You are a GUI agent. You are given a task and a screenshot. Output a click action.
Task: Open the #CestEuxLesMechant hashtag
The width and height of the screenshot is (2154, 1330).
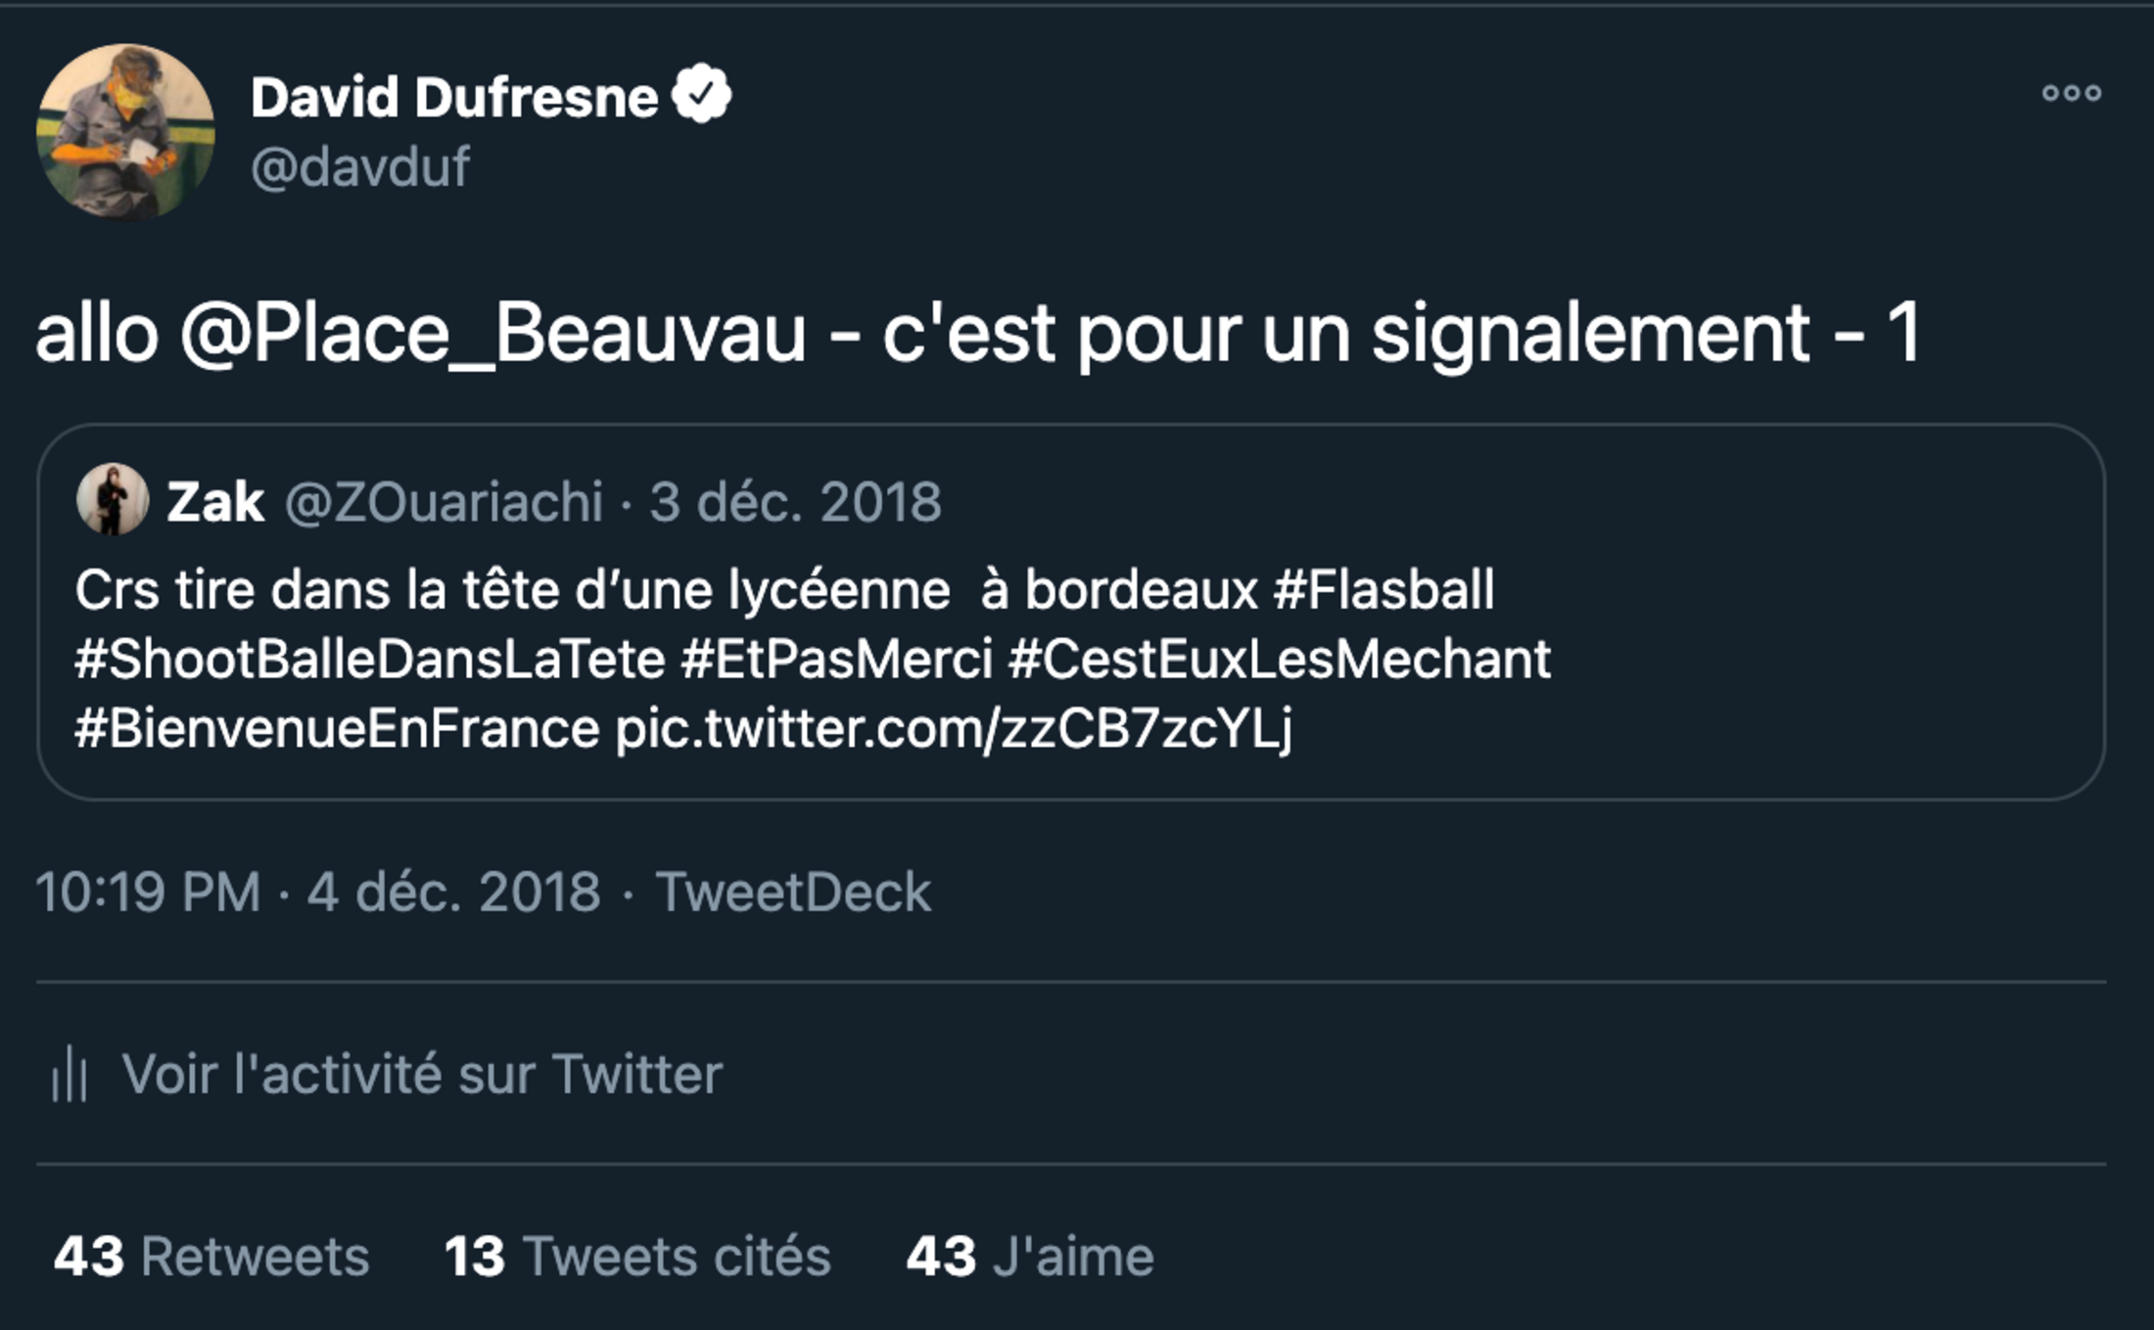point(1280,659)
